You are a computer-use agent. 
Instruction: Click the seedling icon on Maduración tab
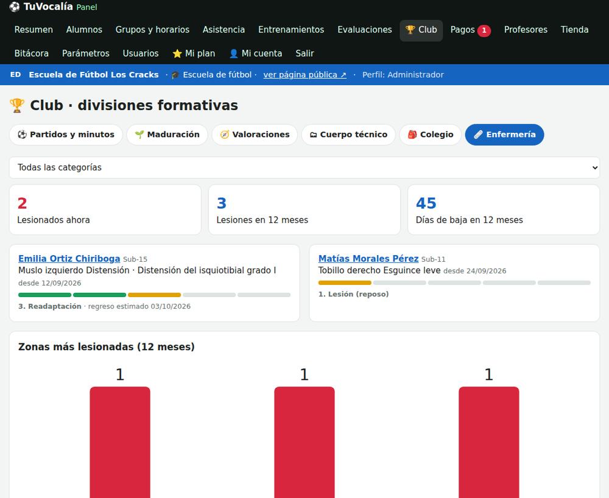point(139,135)
